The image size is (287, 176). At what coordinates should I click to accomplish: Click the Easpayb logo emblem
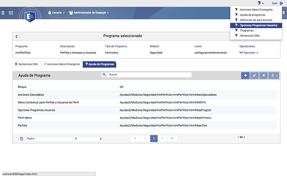click(30, 17)
